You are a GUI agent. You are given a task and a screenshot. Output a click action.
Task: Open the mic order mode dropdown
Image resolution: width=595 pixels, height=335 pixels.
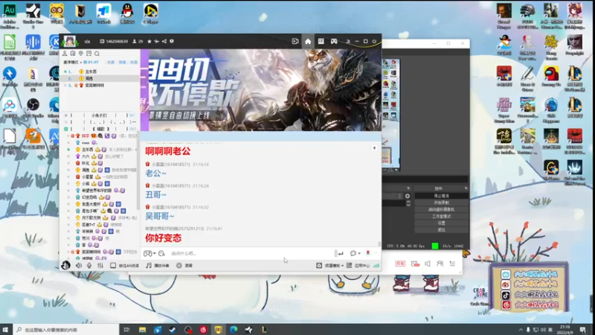click(x=73, y=63)
